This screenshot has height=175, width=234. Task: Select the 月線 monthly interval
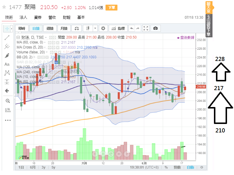(64, 29)
